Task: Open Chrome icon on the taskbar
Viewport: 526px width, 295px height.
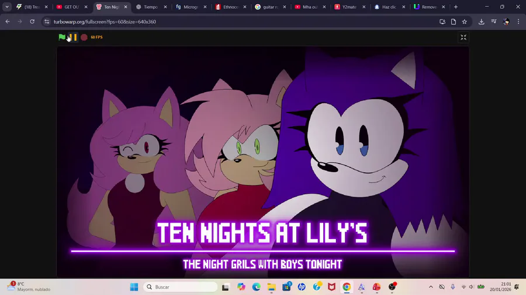Action: click(x=347, y=287)
